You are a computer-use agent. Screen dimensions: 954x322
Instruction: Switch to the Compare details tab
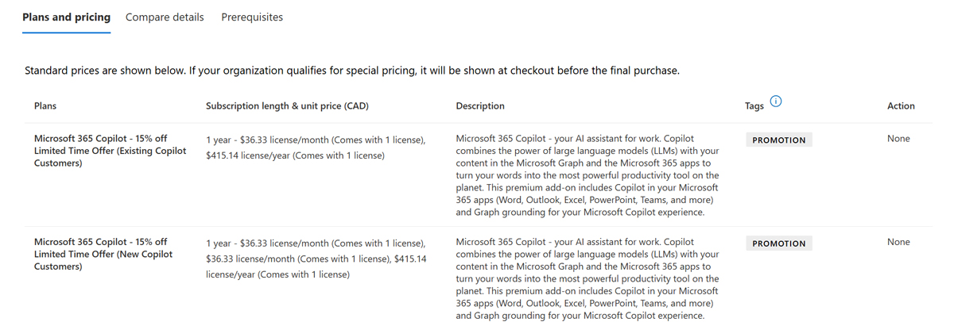165,17
